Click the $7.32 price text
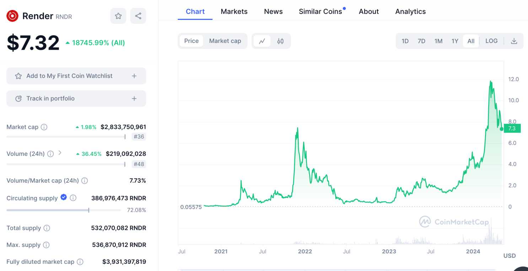 tap(33, 43)
